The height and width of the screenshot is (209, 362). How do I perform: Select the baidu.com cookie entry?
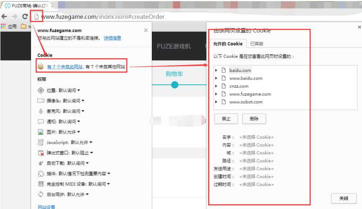pos(240,70)
